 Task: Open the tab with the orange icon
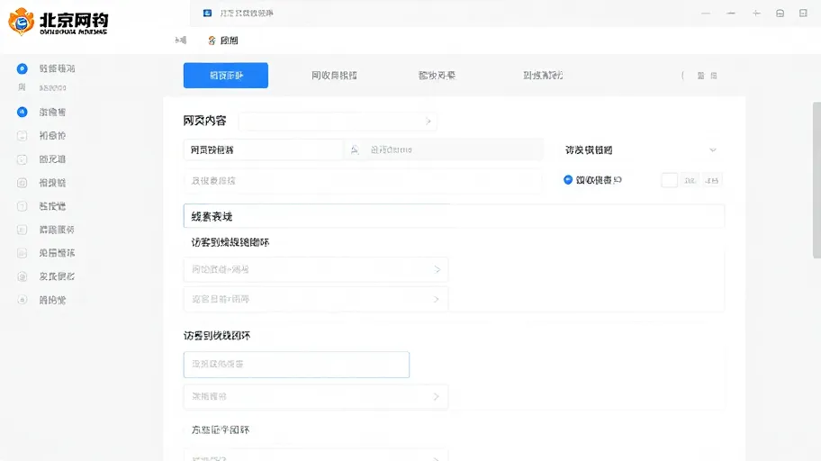point(223,41)
